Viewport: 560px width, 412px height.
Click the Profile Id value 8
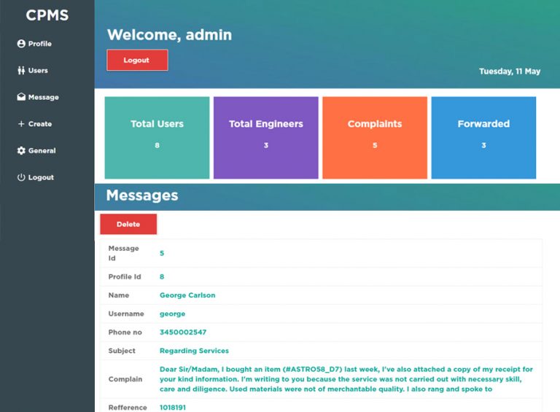point(162,276)
